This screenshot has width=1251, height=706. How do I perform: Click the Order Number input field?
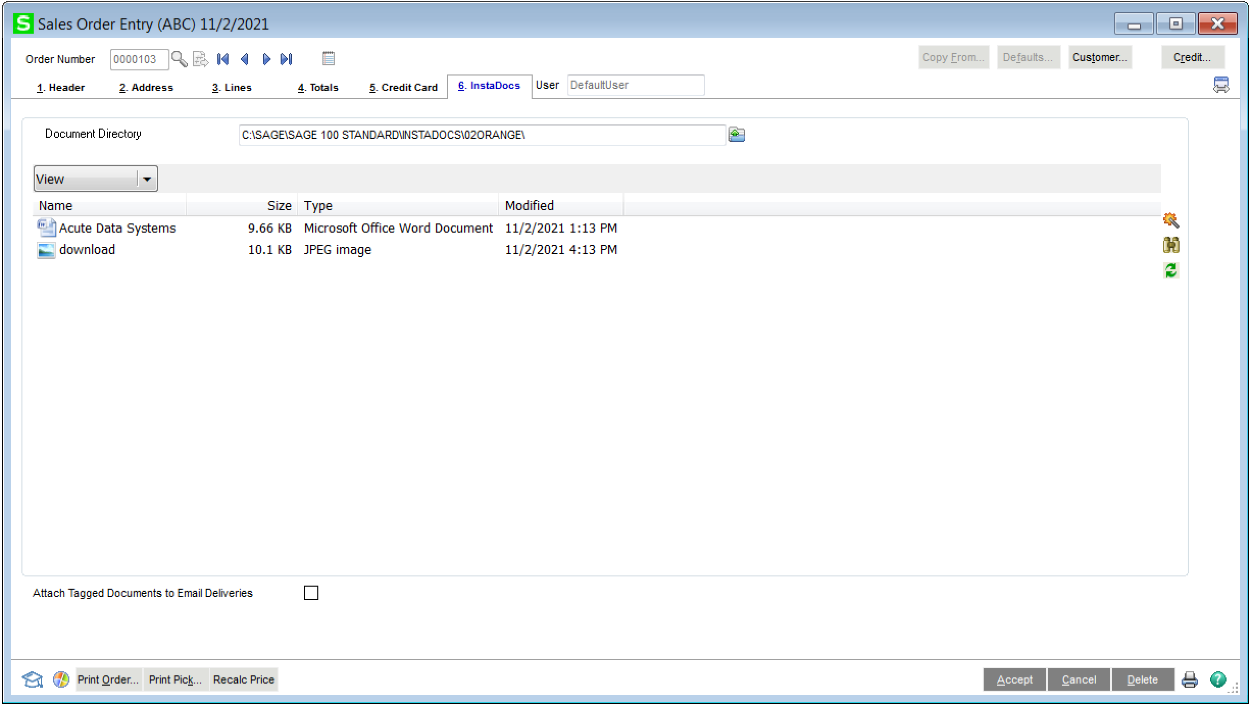tap(139, 59)
